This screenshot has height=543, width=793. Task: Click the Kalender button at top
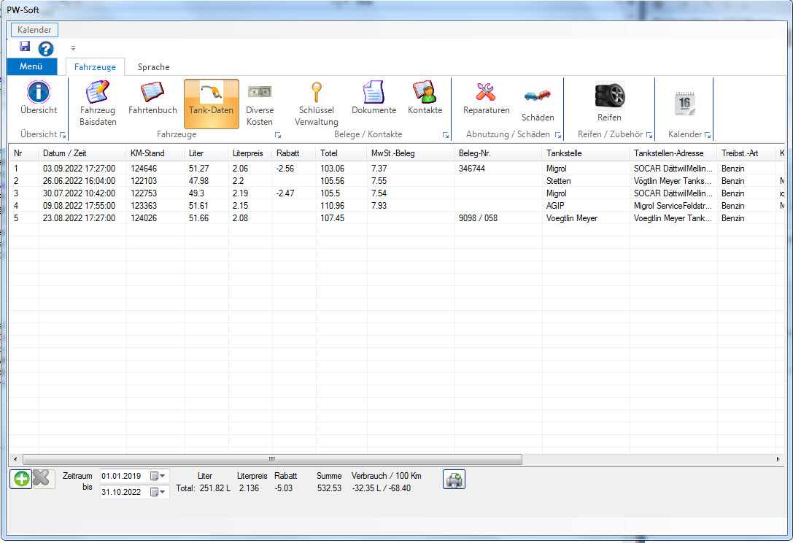[x=34, y=30]
